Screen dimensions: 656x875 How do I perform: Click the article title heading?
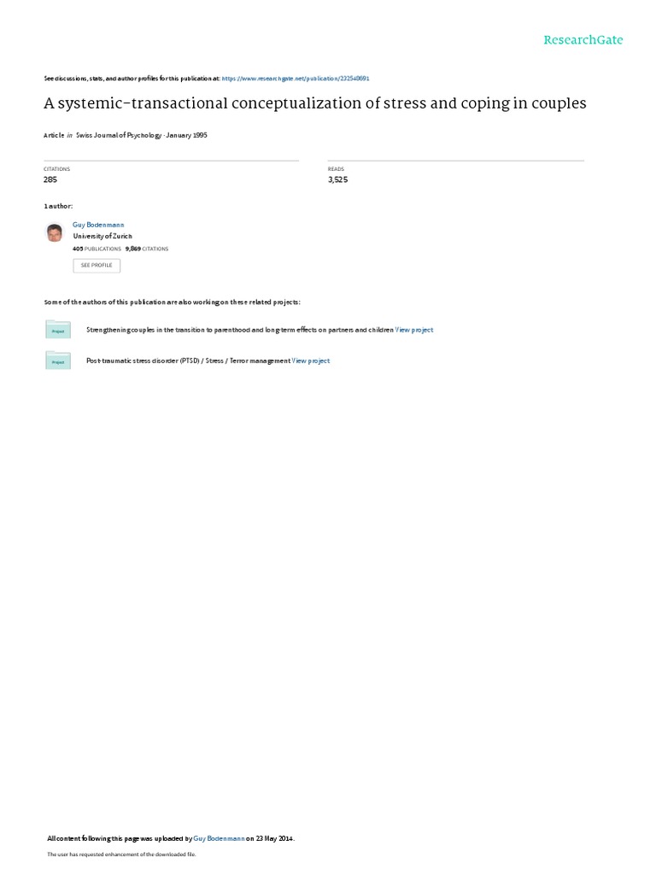pyautogui.click(x=315, y=103)
